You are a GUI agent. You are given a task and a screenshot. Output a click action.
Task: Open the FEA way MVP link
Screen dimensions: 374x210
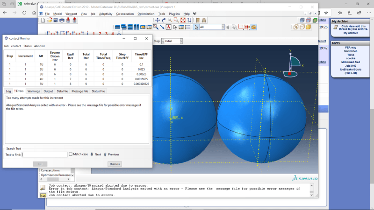(x=350, y=48)
